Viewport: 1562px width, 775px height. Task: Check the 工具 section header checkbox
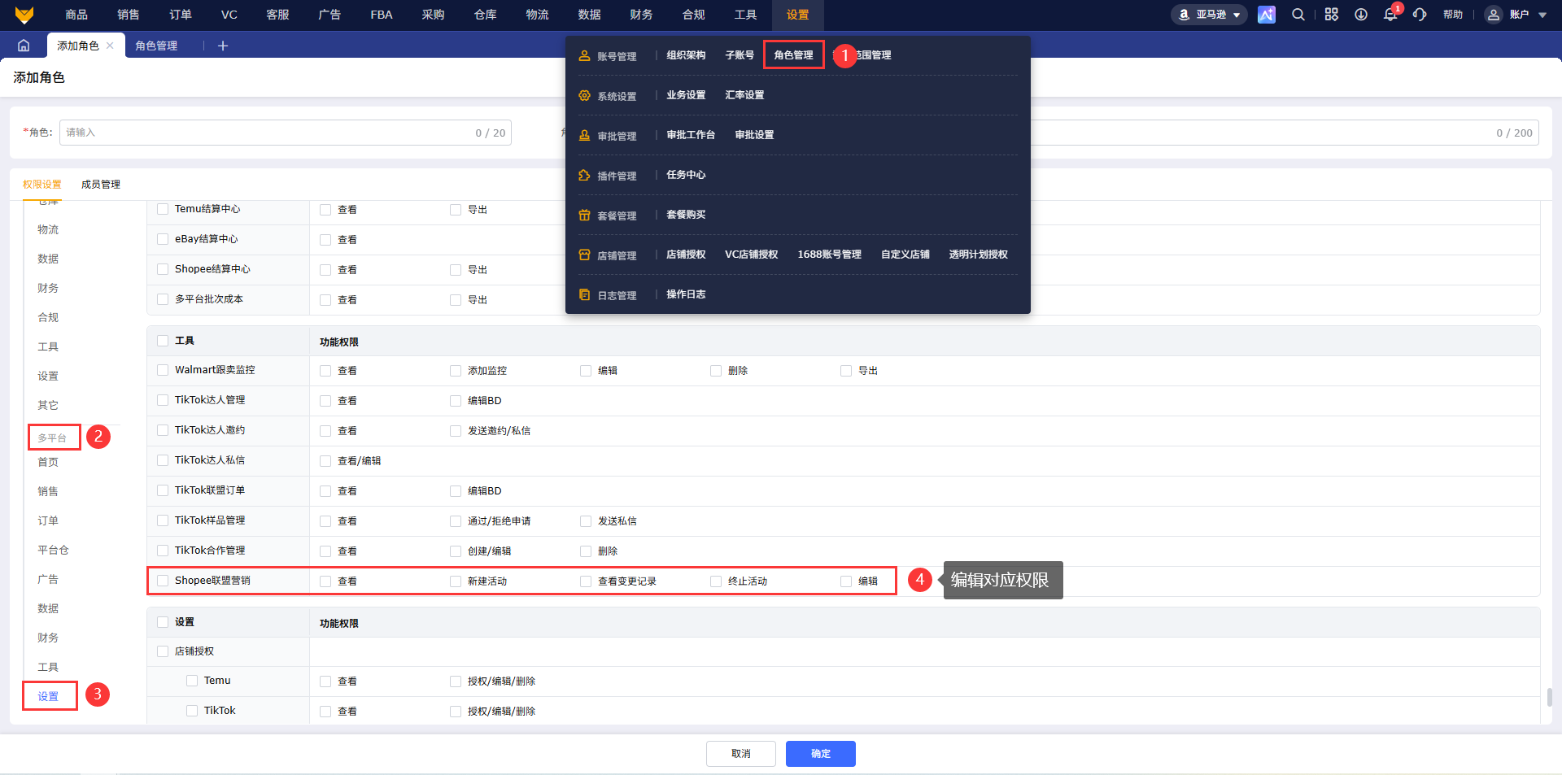163,341
